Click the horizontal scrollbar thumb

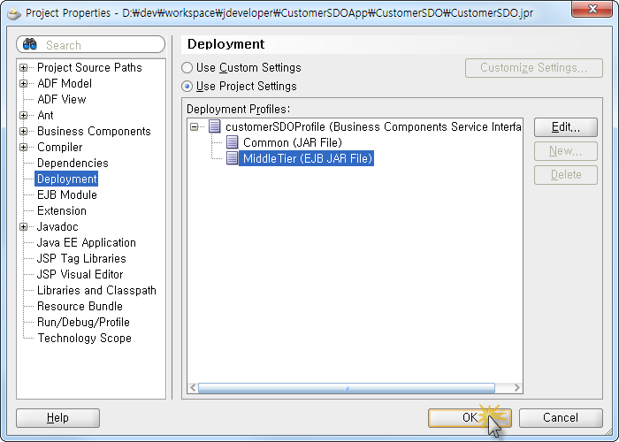pos(347,388)
